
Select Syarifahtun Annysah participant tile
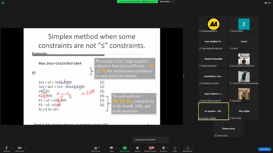[x=213, y=76]
